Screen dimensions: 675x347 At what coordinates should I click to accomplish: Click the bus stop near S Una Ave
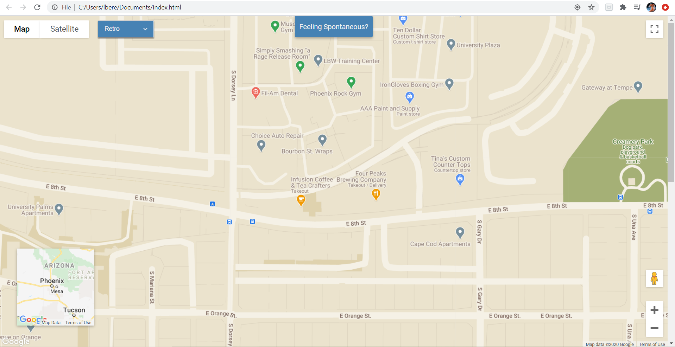point(650,211)
